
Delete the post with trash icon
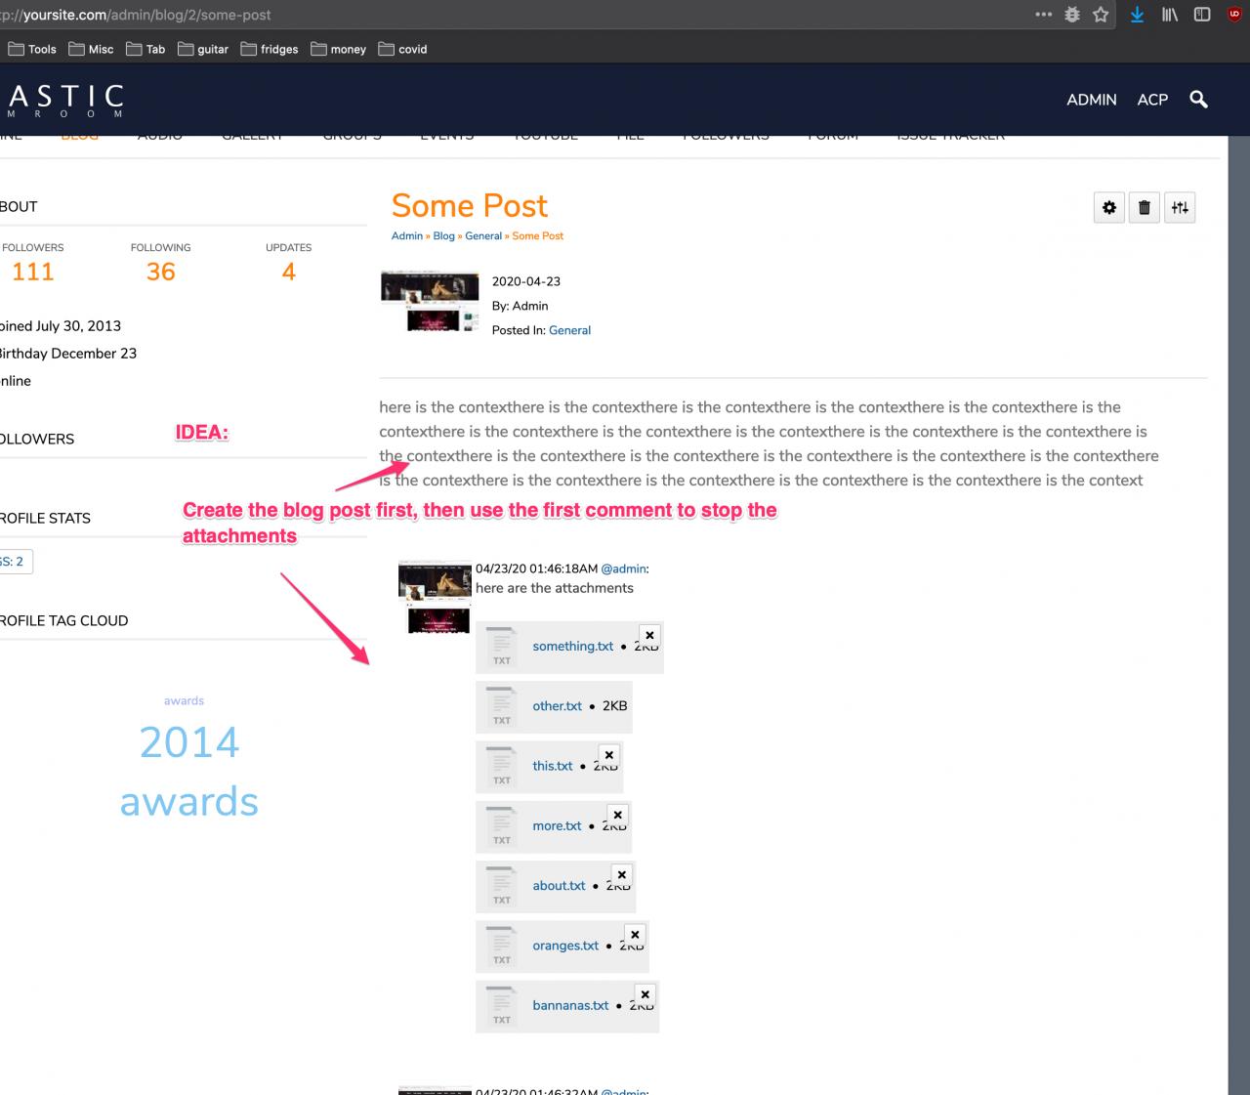1145,207
